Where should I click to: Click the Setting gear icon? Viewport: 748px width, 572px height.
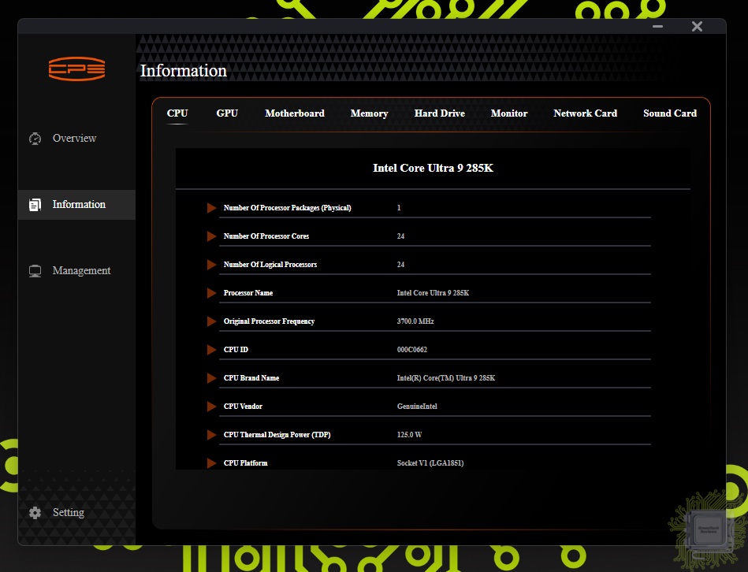tap(35, 513)
